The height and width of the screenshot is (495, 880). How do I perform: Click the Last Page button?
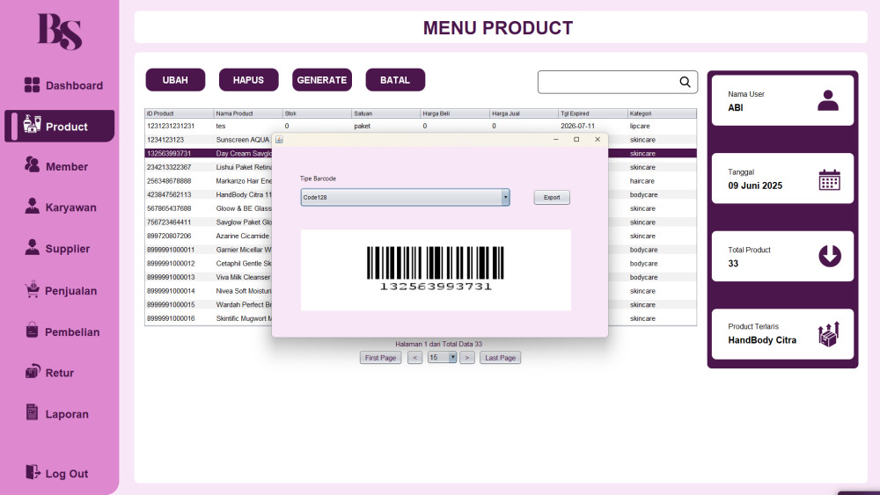(500, 358)
